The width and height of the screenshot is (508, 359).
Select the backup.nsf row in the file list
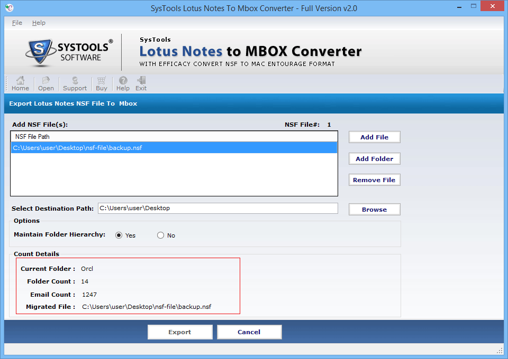[x=174, y=148]
